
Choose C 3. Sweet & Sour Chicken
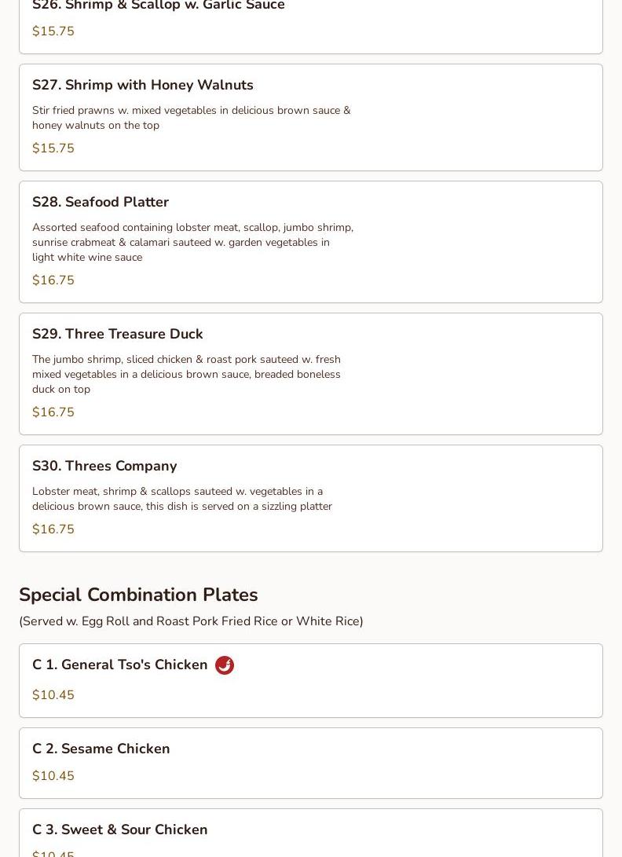coord(310,833)
